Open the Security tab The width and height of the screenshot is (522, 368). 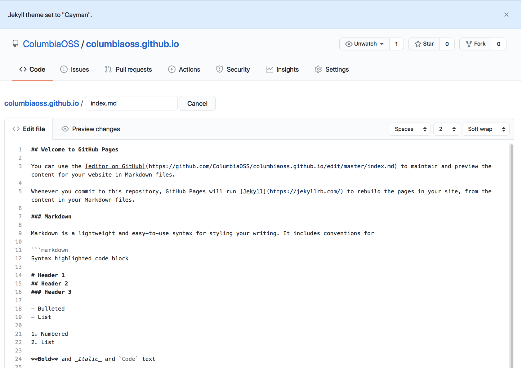(233, 70)
